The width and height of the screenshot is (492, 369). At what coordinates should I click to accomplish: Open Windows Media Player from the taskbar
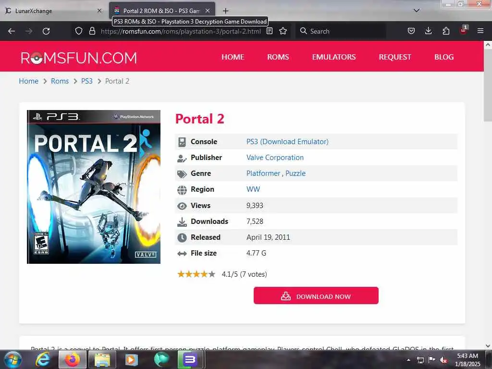click(132, 359)
